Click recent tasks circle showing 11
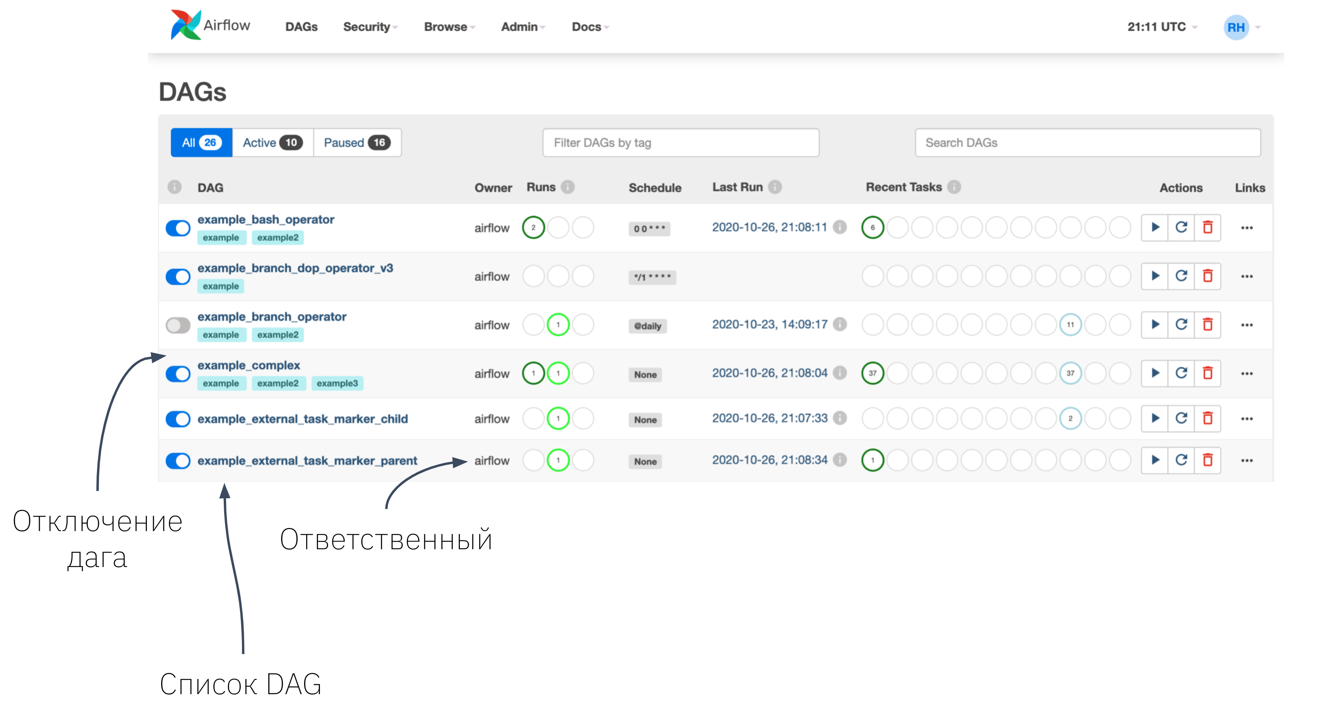 (1070, 325)
